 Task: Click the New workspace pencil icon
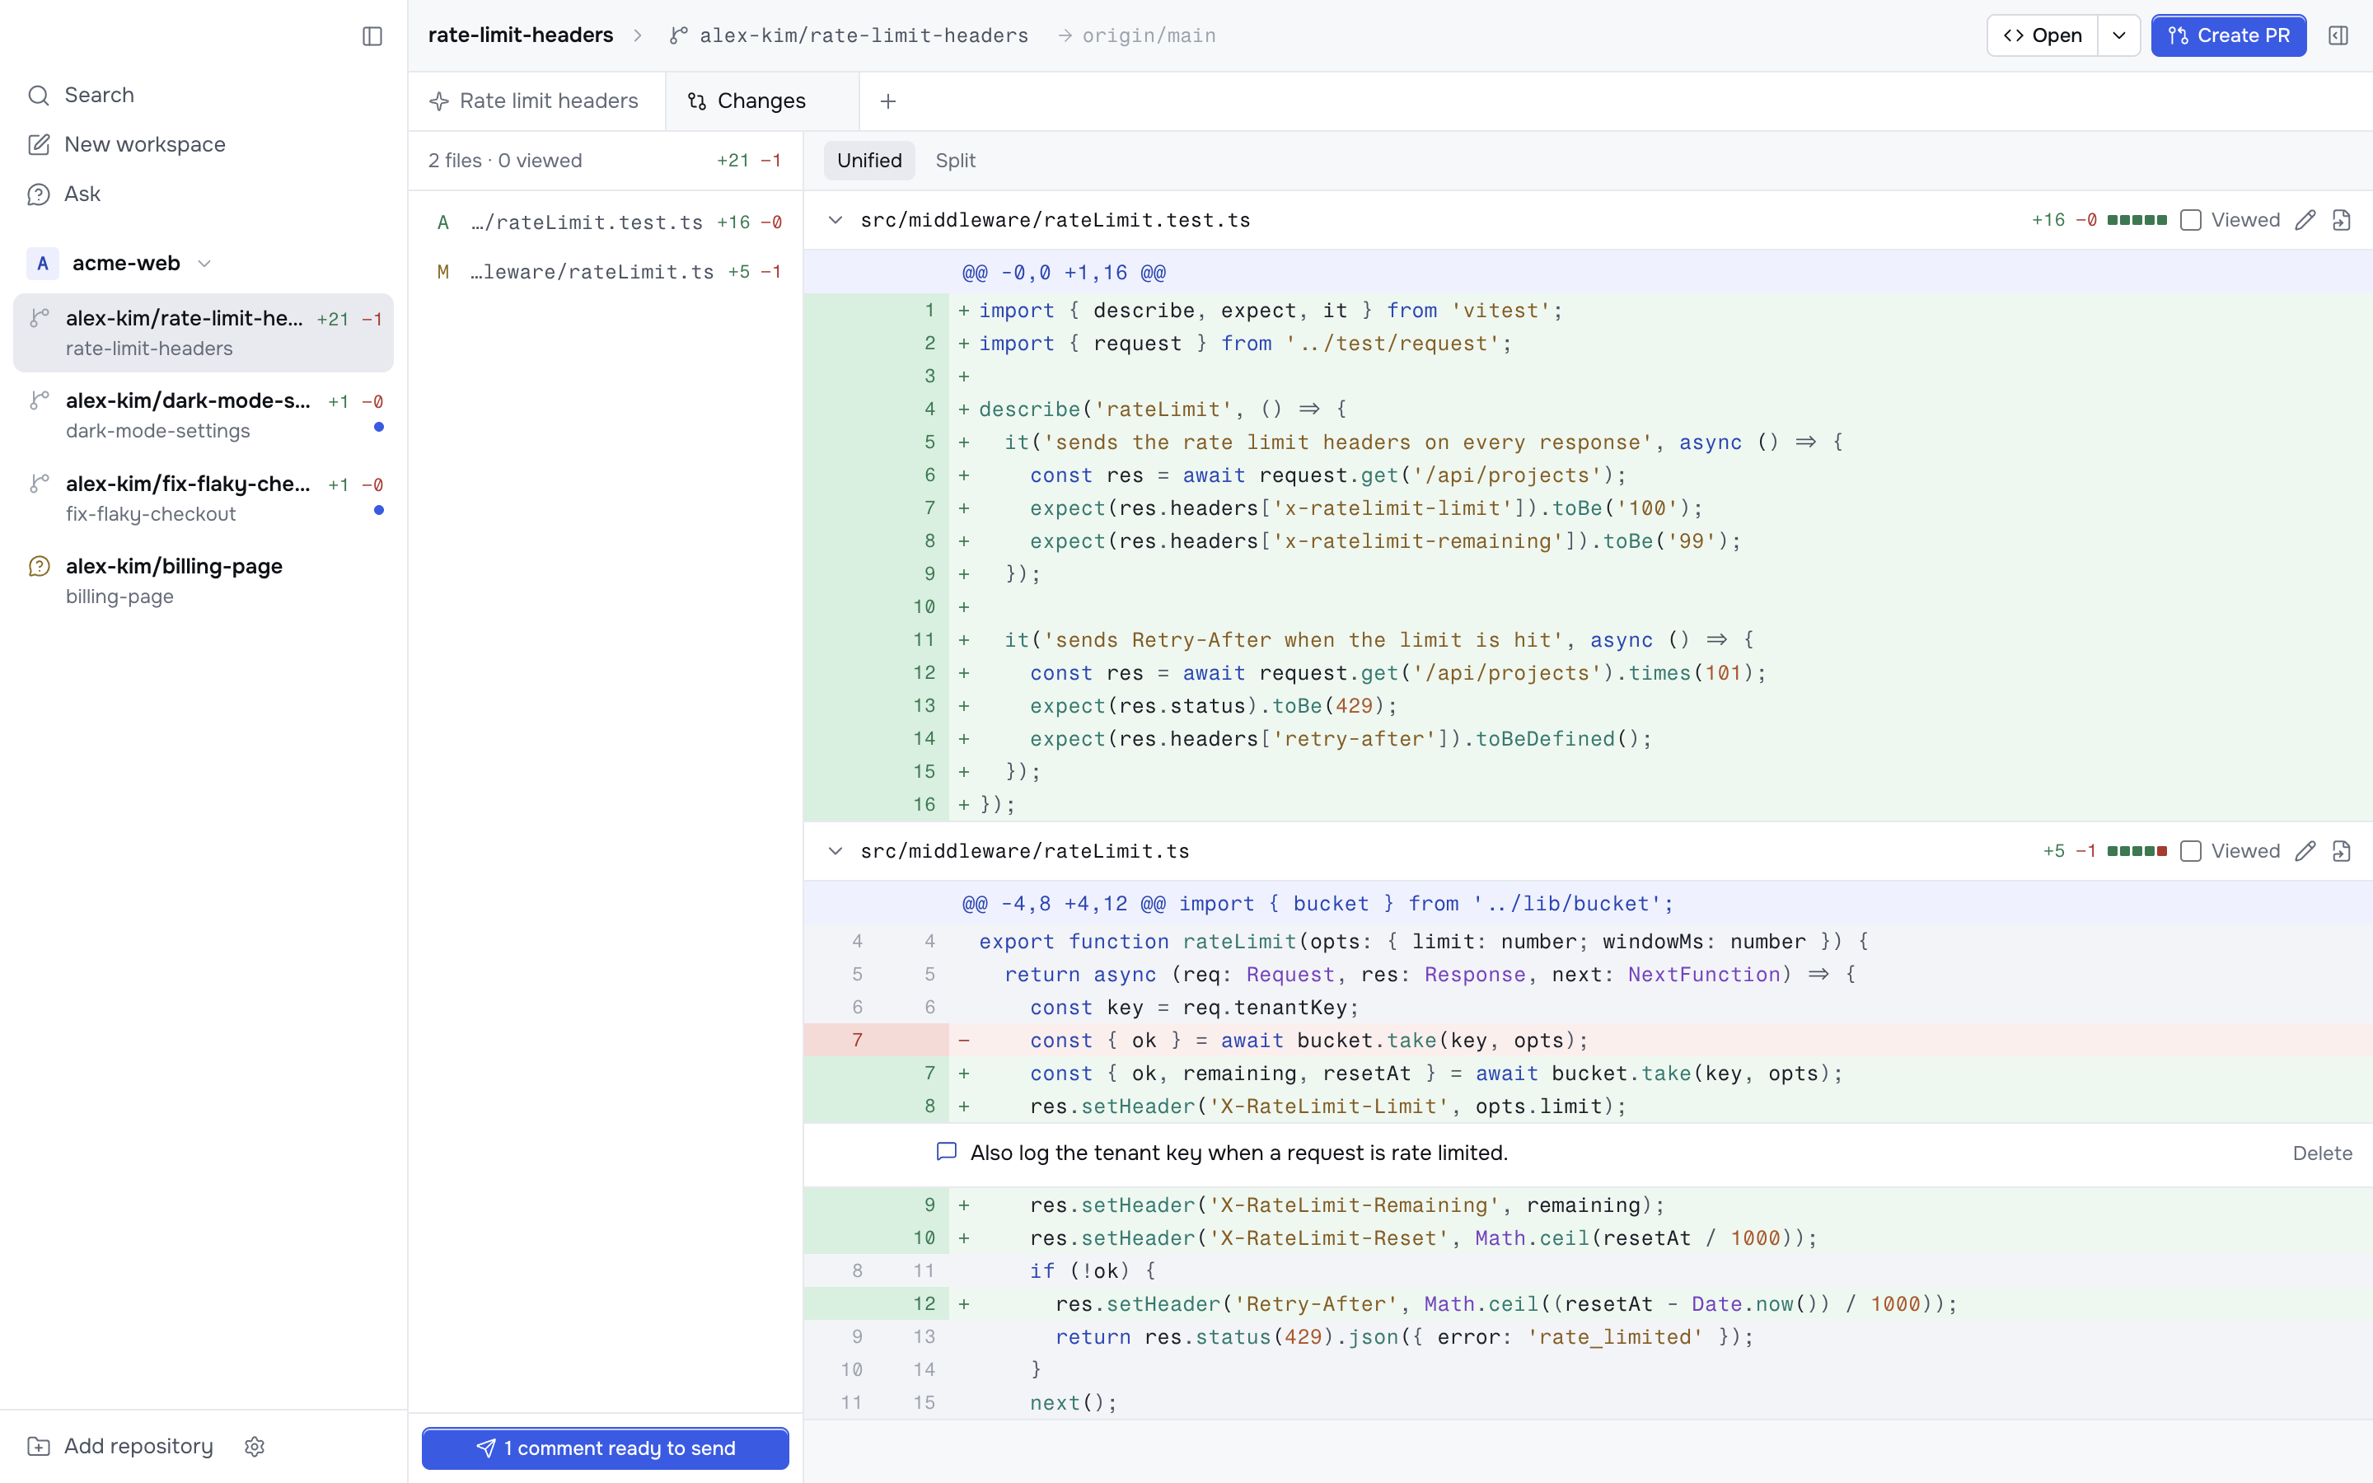(x=40, y=144)
